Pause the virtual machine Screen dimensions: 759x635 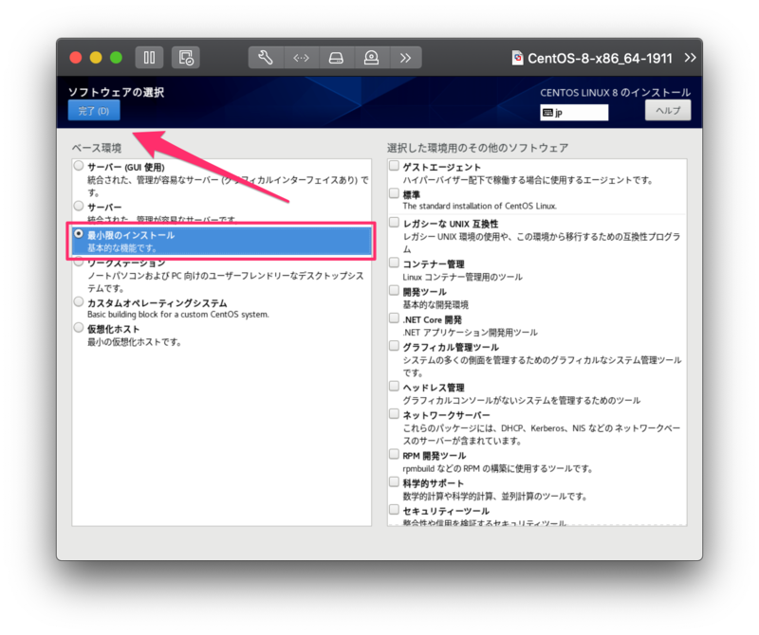(149, 58)
